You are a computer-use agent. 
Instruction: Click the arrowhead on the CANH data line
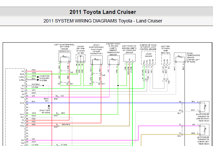click(38, 77)
